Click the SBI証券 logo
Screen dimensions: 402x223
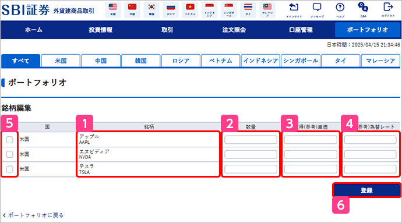[x=26, y=10]
